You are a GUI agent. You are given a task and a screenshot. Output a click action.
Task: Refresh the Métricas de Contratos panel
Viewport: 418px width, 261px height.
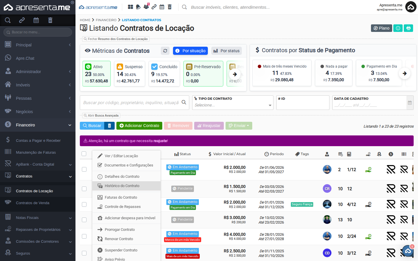(165, 50)
